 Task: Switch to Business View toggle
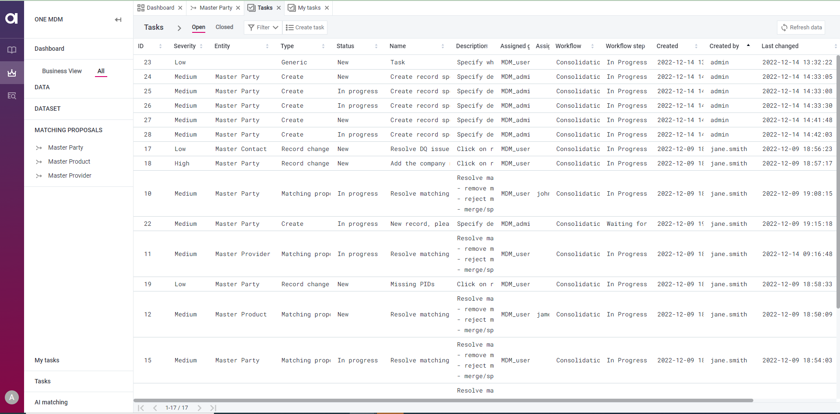pyautogui.click(x=62, y=71)
